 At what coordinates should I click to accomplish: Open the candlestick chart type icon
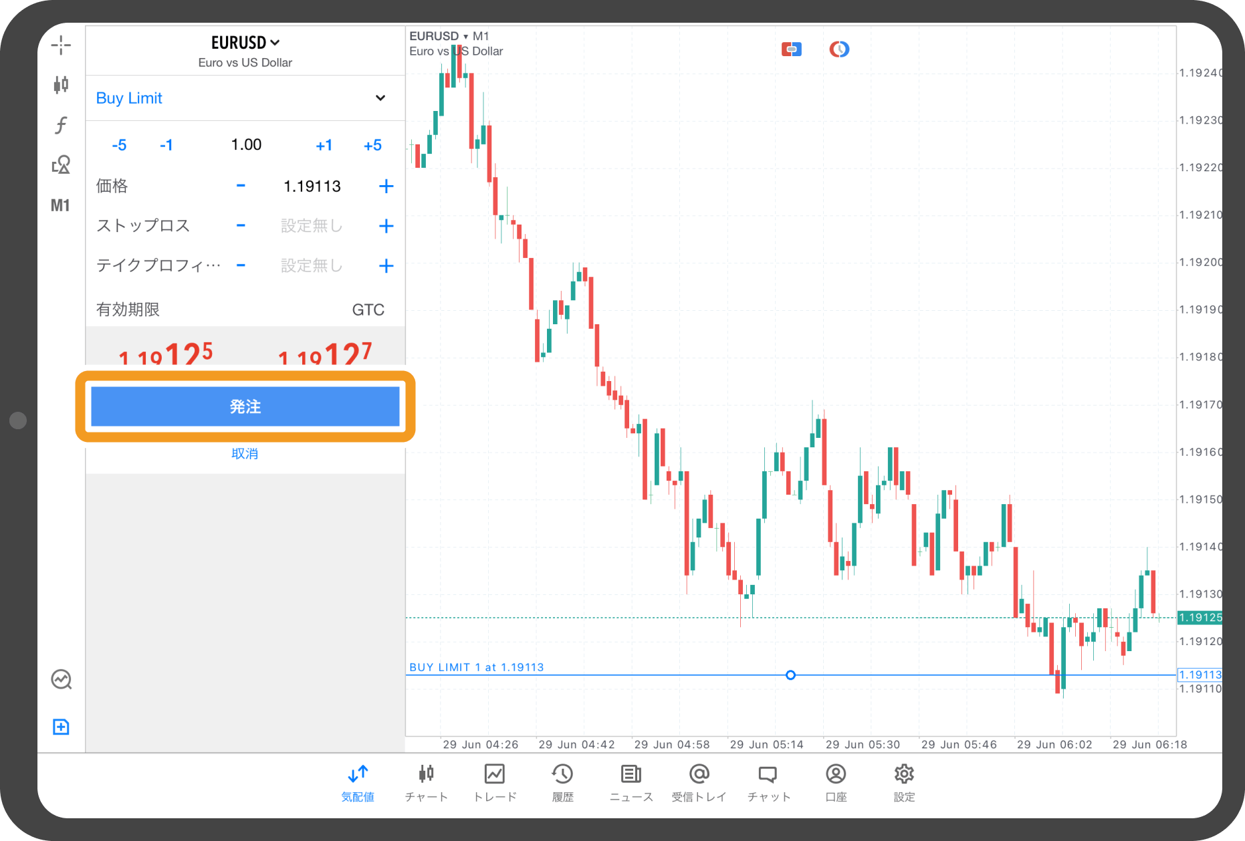tap(61, 85)
